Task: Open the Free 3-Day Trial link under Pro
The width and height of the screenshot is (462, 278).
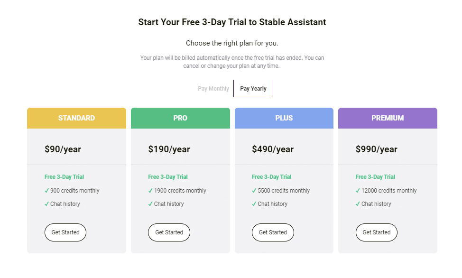Action: (167, 176)
